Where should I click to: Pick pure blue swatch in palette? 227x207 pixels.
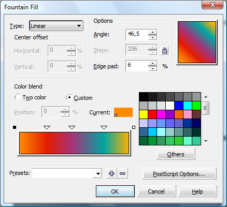click(179, 106)
